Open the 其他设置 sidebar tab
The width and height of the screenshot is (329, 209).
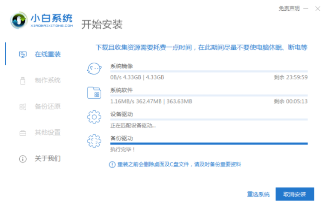47,133
